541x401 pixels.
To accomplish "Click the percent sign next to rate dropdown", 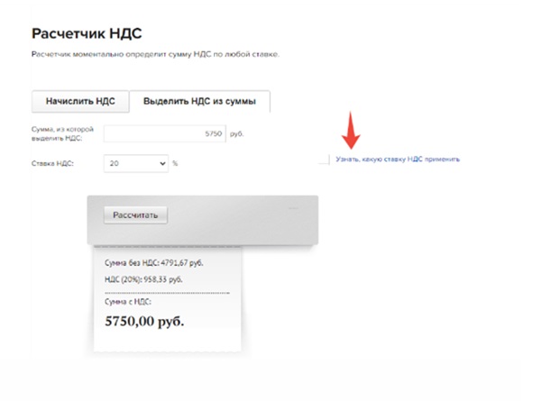I will (x=176, y=163).
